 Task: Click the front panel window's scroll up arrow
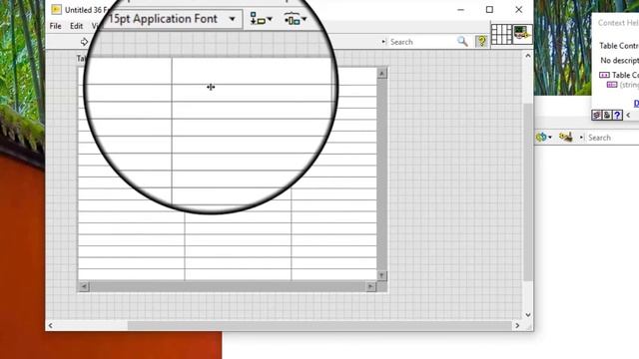(528, 56)
